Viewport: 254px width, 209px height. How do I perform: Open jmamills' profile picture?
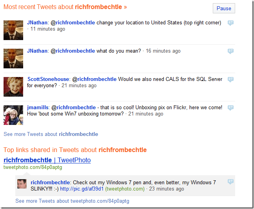tap(13, 115)
